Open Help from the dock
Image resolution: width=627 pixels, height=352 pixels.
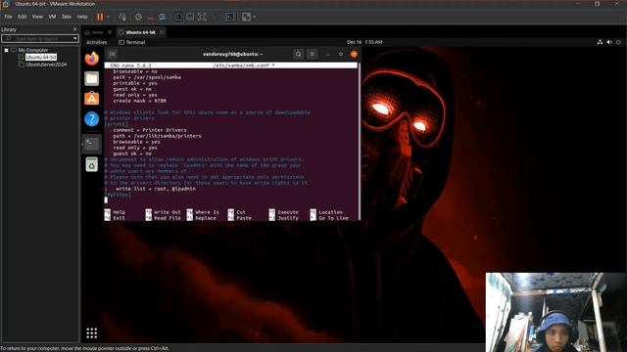coord(91,119)
